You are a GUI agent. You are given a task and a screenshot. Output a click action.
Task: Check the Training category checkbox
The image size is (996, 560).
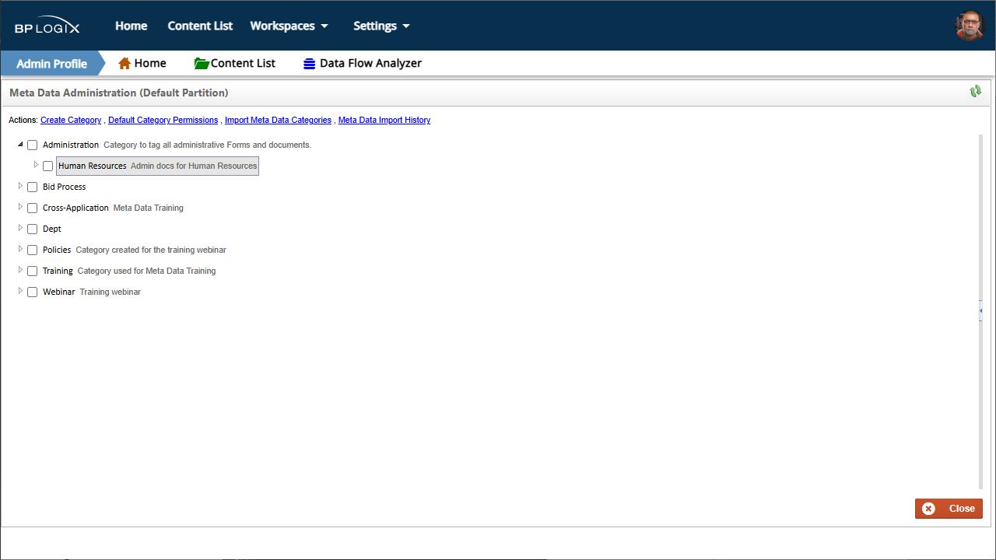[x=33, y=271]
